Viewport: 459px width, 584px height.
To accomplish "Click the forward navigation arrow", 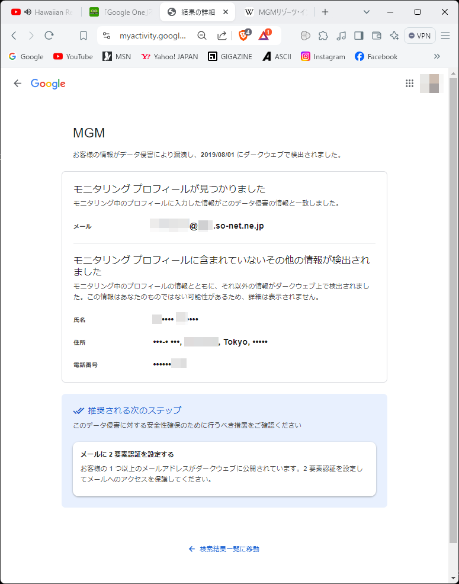I will coord(31,36).
